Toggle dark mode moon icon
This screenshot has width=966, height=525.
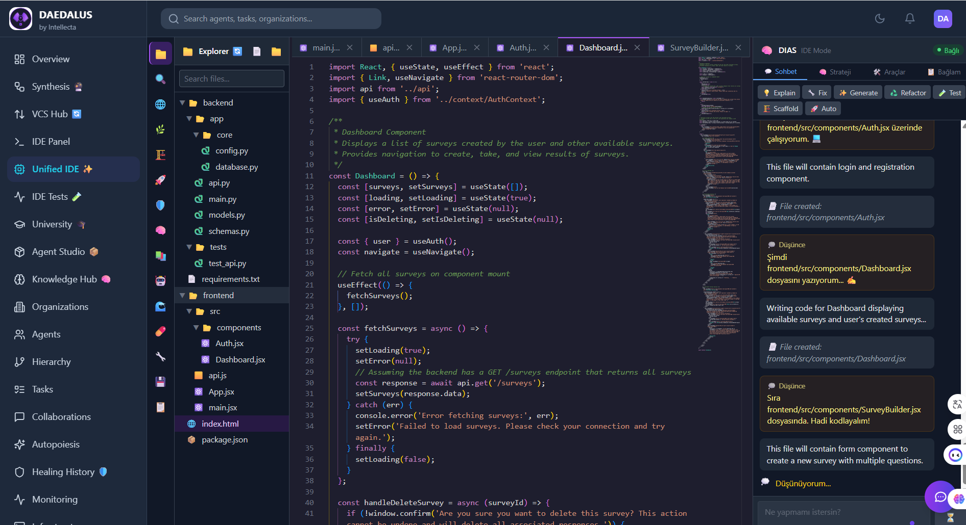tap(880, 19)
